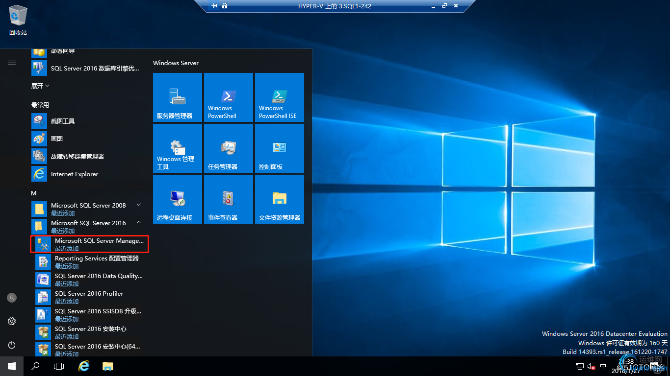Click the pin icon on the connection bar
Screen dimensions: 670x376
(214, 6)
